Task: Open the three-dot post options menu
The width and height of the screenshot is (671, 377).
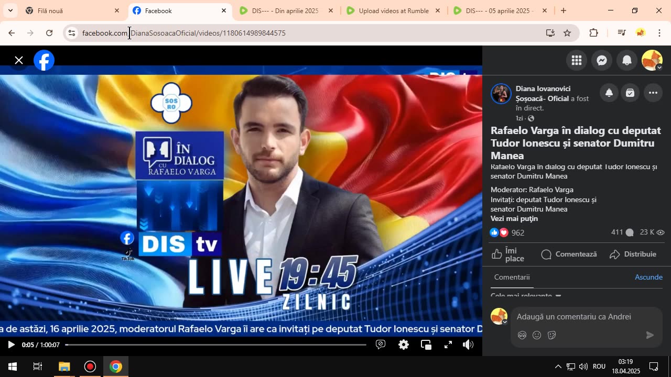Action: click(x=653, y=93)
